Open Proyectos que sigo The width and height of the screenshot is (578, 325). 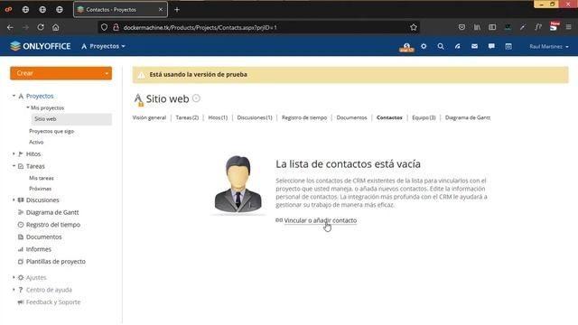click(x=51, y=131)
